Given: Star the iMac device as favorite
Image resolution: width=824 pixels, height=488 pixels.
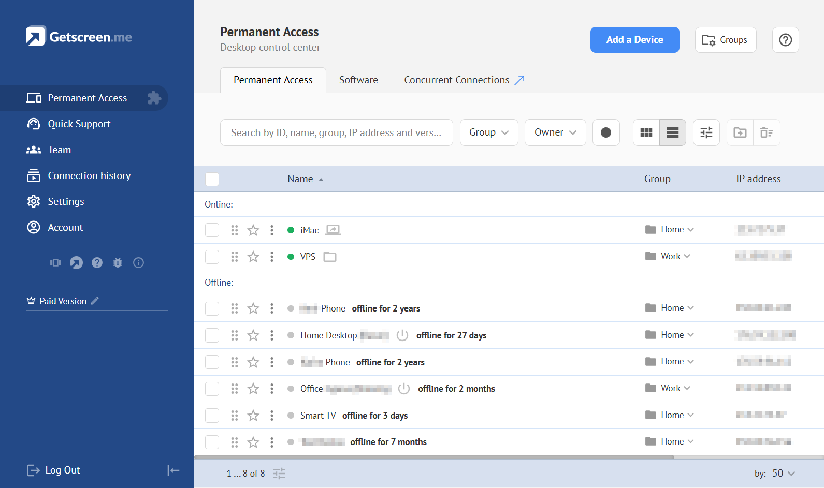Looking at the screenshot, I should pos(253,230).
